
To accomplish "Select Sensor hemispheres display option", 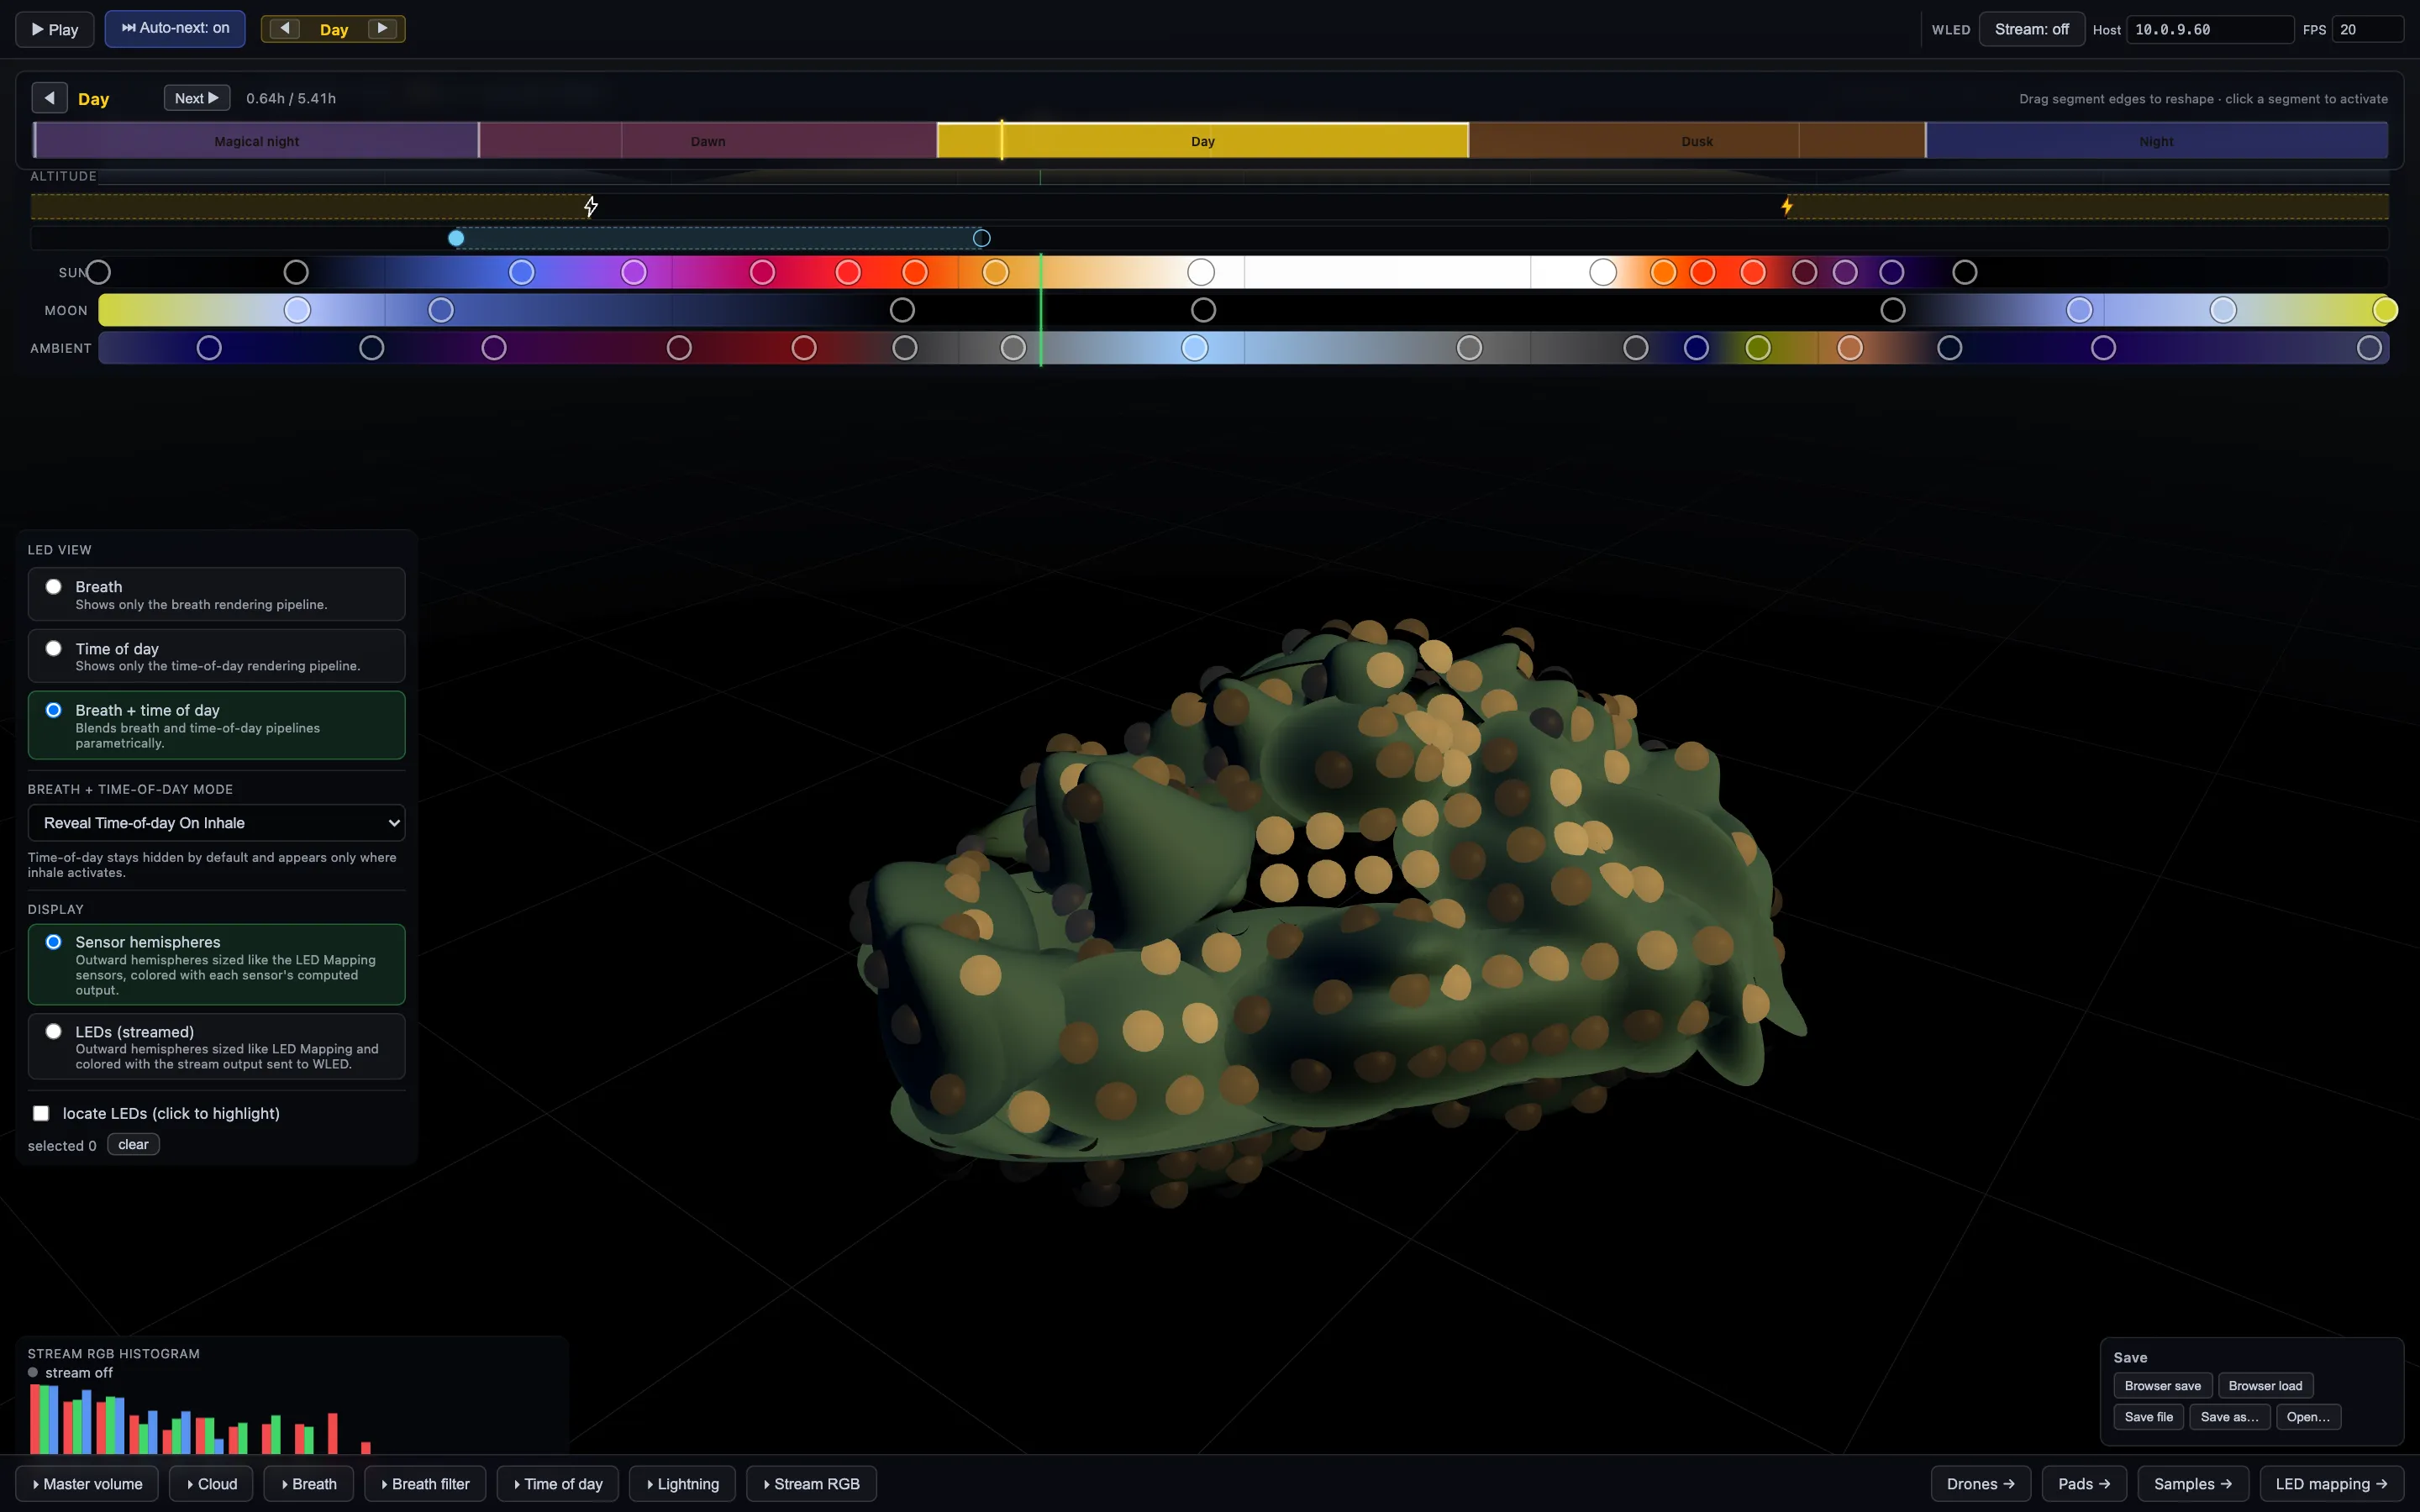I will pos(216,964).
